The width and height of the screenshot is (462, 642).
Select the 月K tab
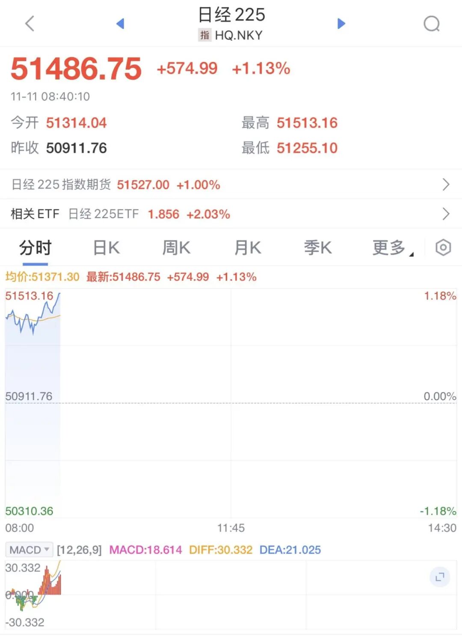(247, 248)
